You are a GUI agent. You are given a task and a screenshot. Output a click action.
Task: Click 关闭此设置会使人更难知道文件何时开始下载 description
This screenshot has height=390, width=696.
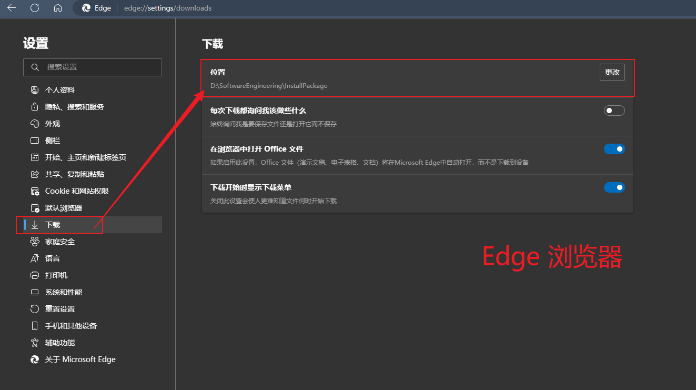[274, 201]
